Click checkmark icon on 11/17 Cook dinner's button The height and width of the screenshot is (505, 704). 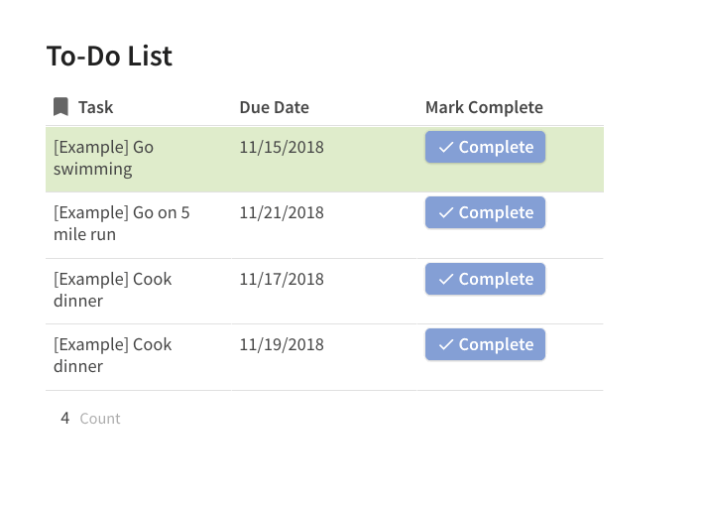click(446, 280)
